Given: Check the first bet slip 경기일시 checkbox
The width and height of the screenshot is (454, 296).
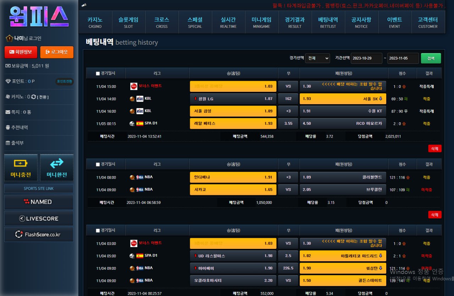Looking at the screenshot, I should [x=98, y=74].
